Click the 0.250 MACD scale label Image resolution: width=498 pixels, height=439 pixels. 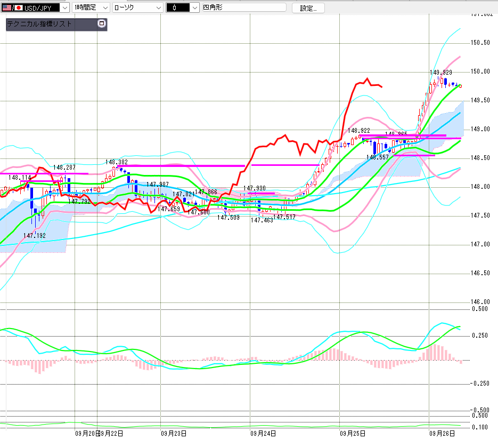[480, 336]
